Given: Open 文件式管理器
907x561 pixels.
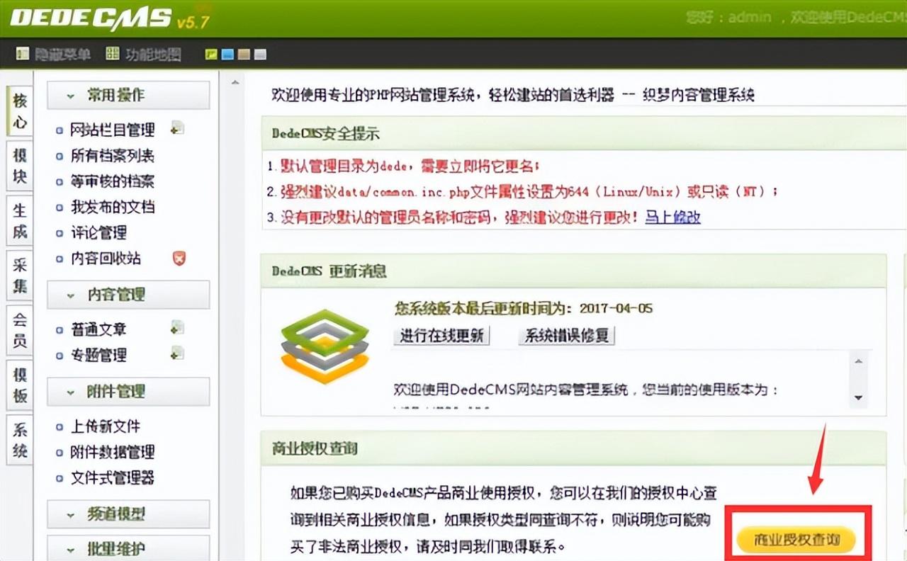Looking at the screenshot, I should [x=113, y=477].
